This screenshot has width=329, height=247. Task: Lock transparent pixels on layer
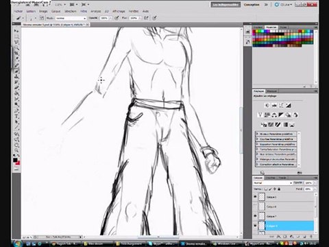[x=266, y=189]
